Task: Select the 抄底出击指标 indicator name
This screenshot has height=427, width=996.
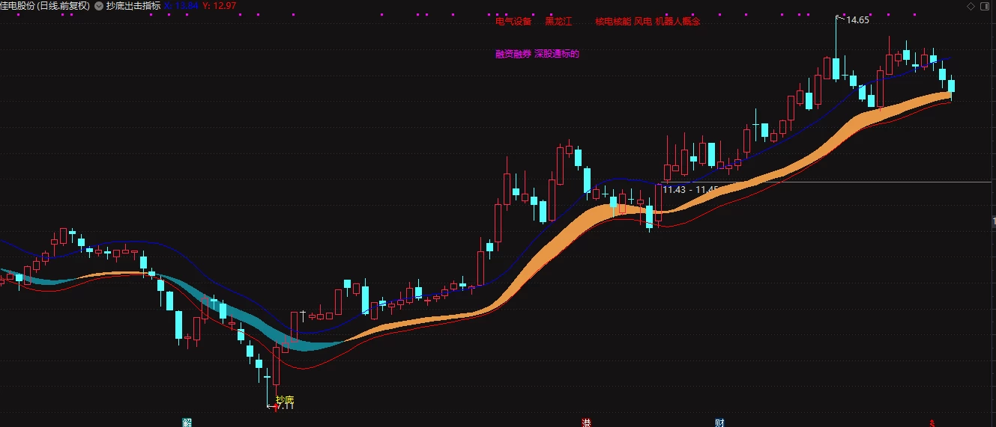Action: coord(133,6)
